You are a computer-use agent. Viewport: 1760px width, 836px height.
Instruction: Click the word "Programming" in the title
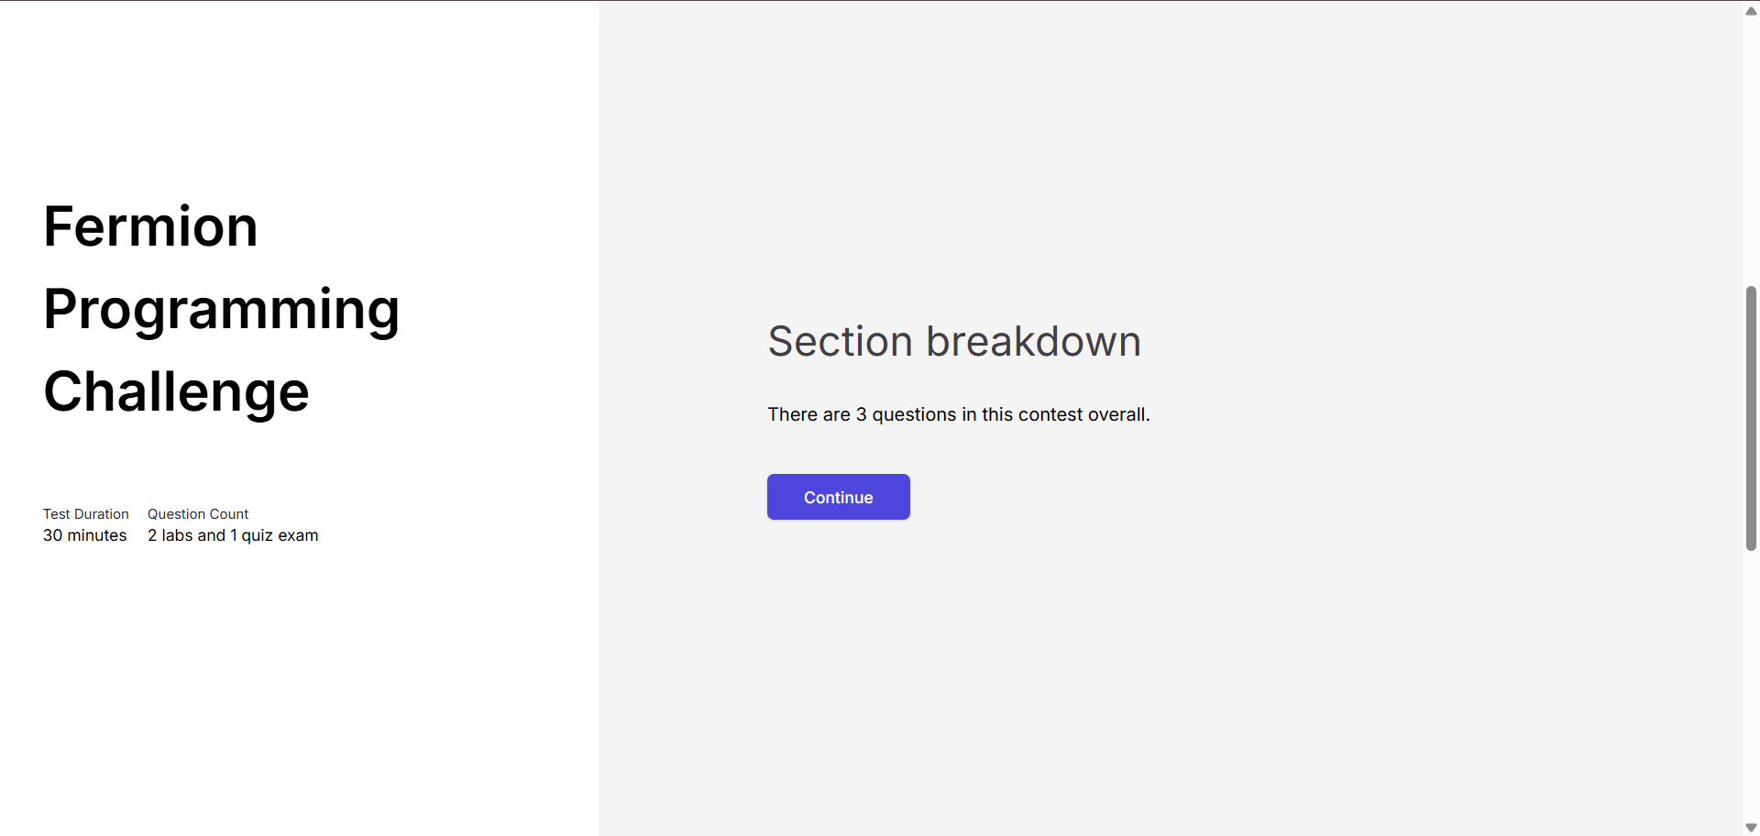(221, 309)
